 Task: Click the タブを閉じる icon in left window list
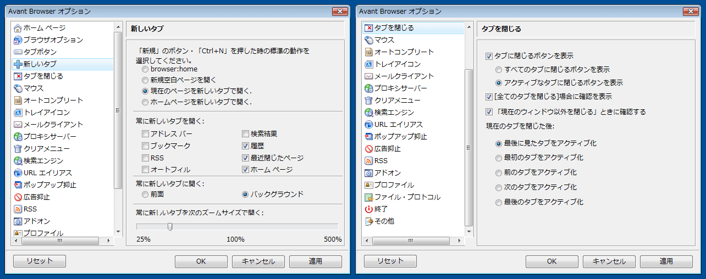[18, 76]
